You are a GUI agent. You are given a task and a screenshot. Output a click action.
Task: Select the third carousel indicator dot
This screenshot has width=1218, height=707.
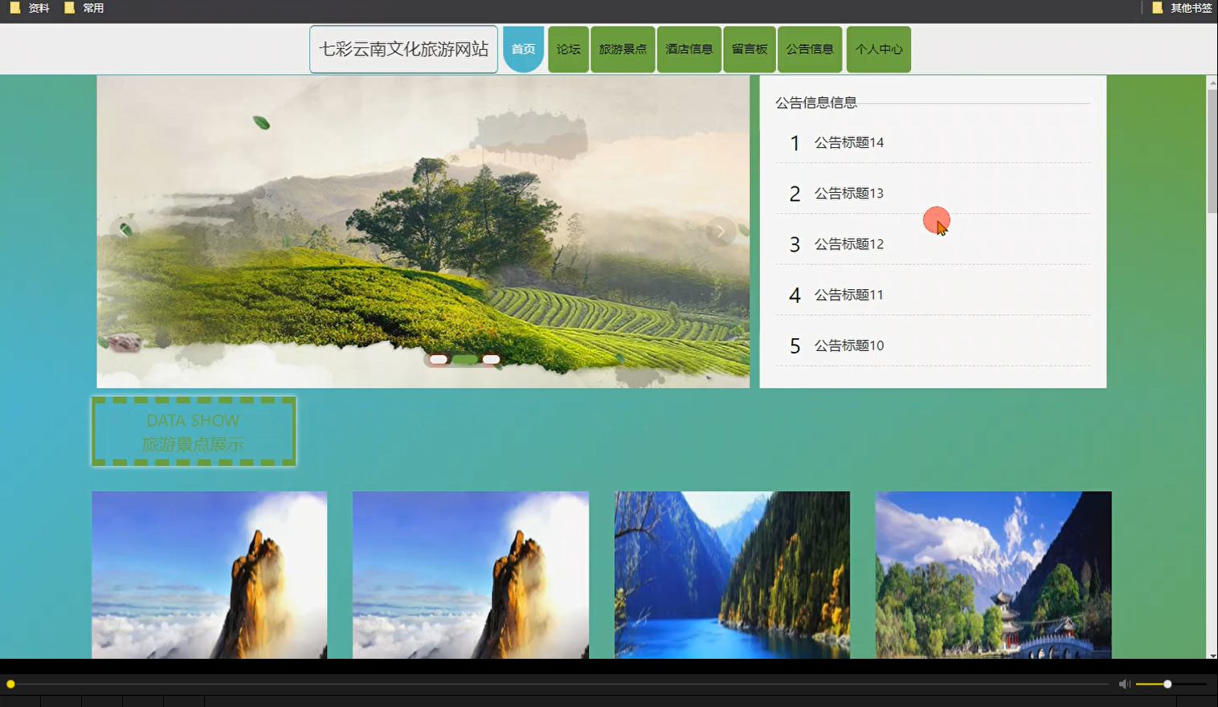coord(492,359)
